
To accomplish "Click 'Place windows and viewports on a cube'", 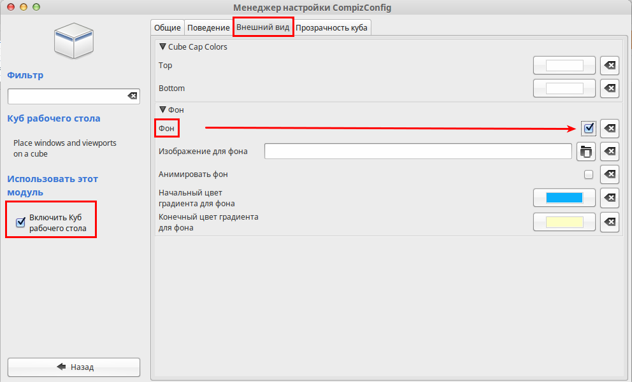I will (64, 148).
